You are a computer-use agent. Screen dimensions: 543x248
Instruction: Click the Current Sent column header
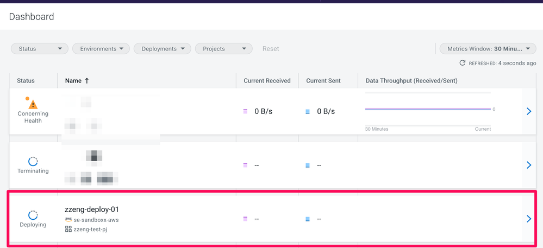[x=323, y=81]
